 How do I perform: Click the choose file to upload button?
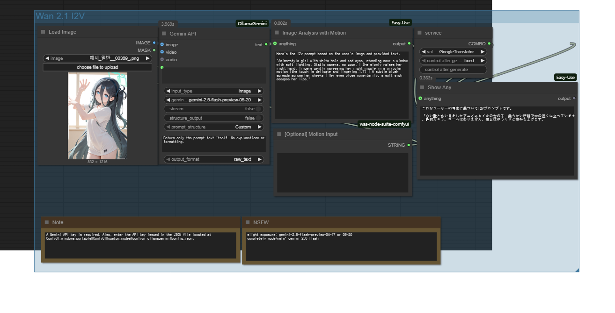pyautogui.click(x=97, y=67)
